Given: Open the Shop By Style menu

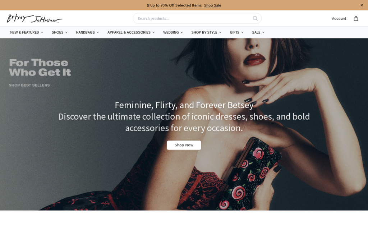Looking at the screenshot, I should click(x=206, y=32).
